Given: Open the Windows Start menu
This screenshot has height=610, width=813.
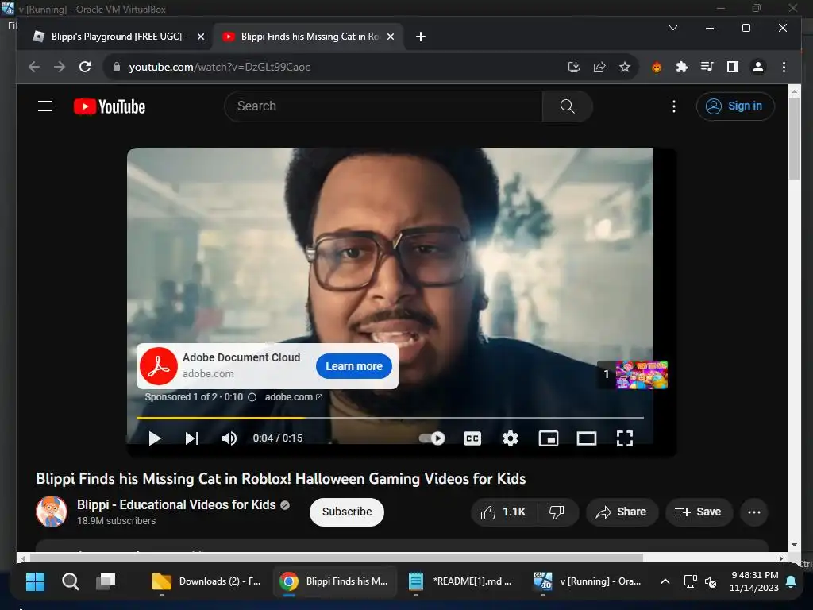Looking at the screenshot, I should click(x=35, y=581).
